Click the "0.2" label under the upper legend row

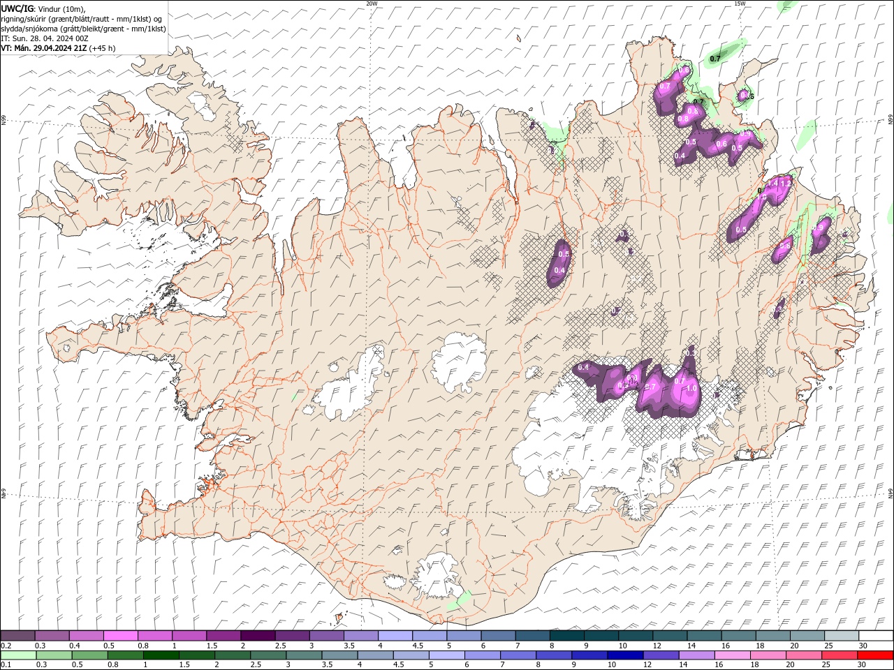click(x=6, y=646)
